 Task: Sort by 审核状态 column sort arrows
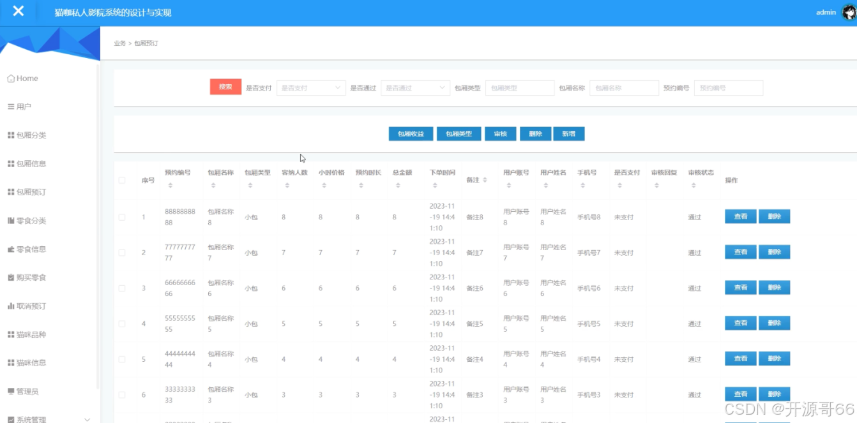click(x=694, y=186)
